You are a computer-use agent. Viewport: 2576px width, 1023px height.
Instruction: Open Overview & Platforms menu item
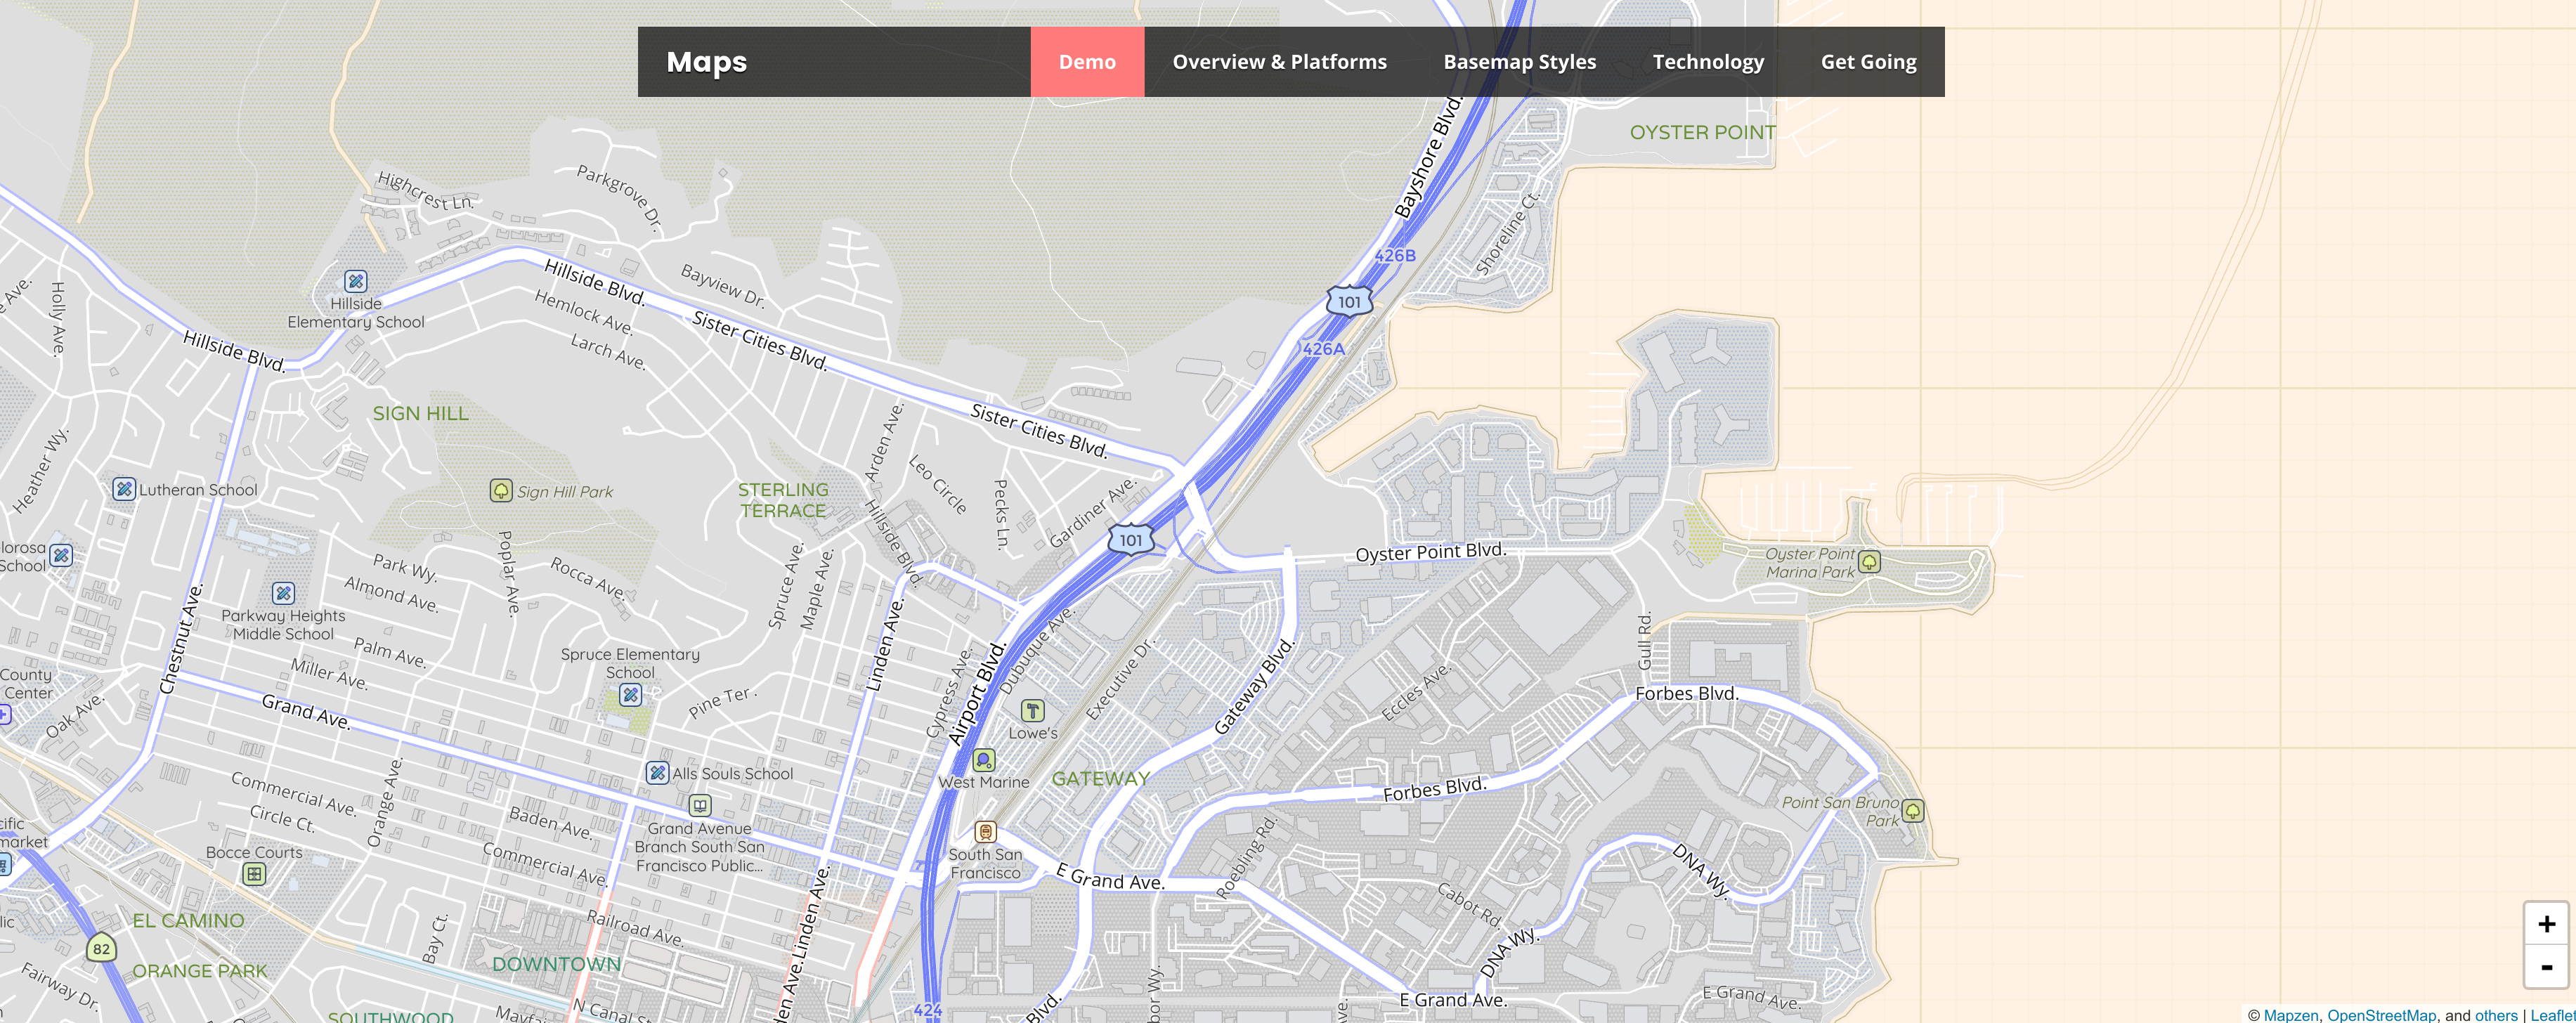click(x=1279, y=62)
